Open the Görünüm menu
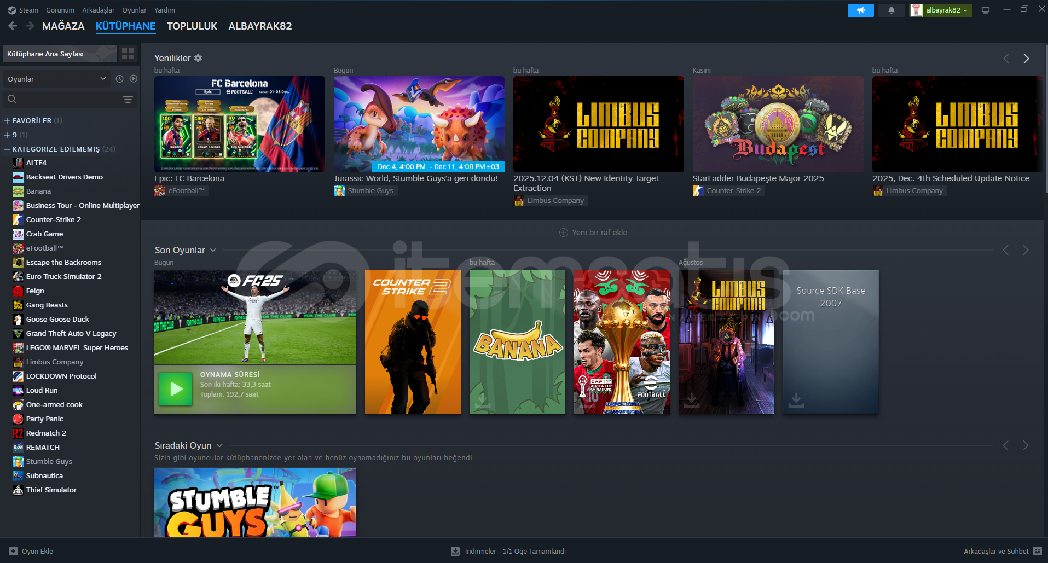 pyautogui.click(x=60, y=10)
